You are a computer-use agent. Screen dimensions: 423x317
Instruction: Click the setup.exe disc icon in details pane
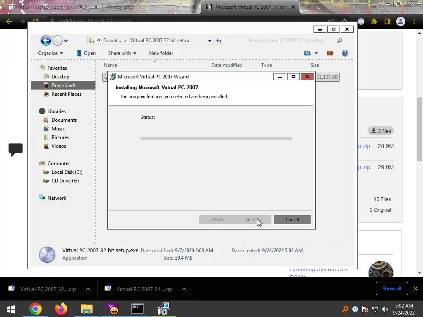point(47,254)
